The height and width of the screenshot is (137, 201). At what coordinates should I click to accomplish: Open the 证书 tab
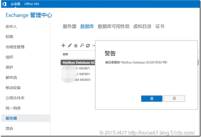(x=160, y=26)
